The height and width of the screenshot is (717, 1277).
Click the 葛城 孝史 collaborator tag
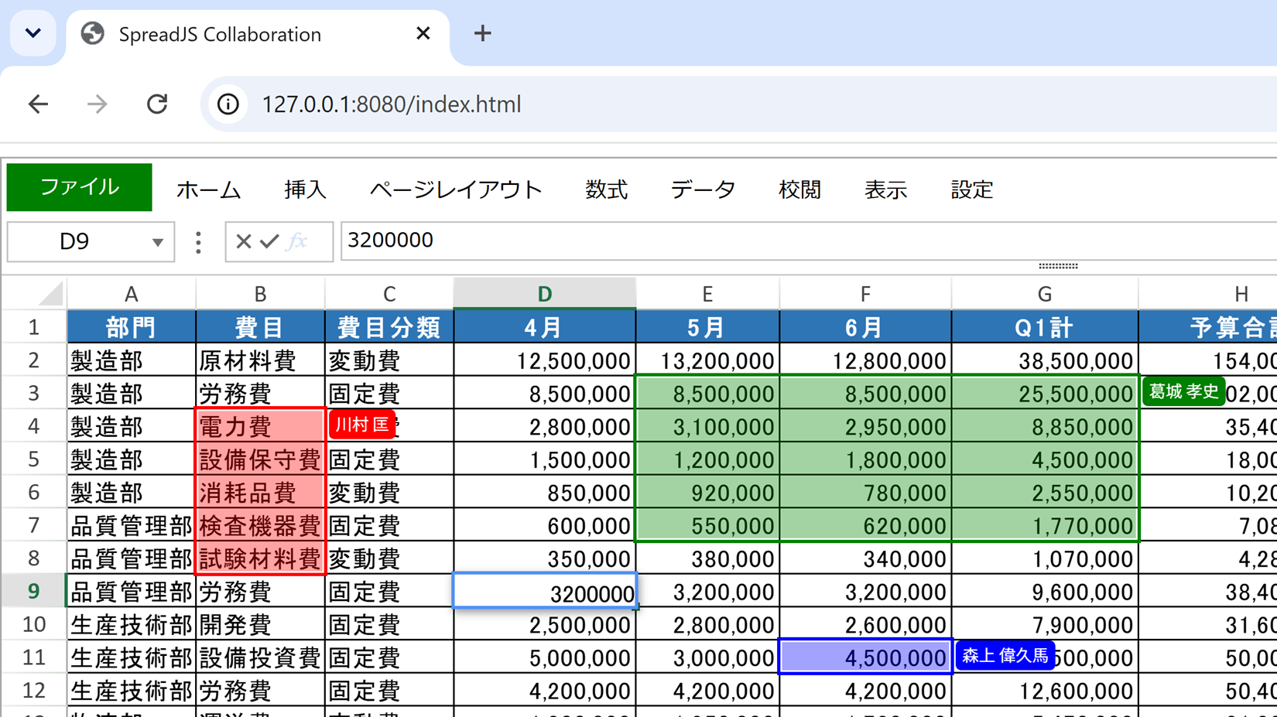click(x=1183, y=391)
